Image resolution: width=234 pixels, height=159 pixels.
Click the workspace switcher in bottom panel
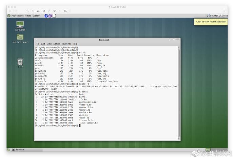pos(217,150)
